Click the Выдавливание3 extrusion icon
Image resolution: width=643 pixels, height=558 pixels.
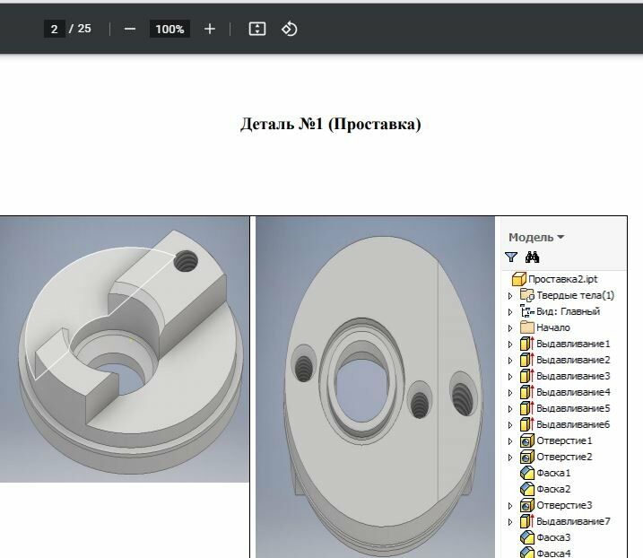tap(527, 376)
